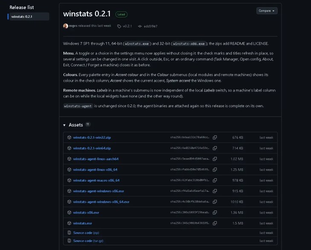This screenshot has height=250, width=311.
Task: Click package icon beside winstats-agent-windows-x86.exe
Action: pyautogui.click(x=69, y=191)
